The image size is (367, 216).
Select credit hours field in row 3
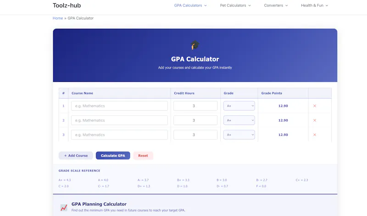tap(195, 135)
